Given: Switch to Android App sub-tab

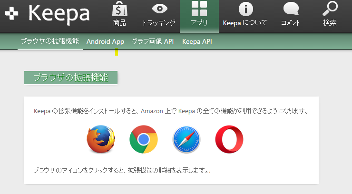Looking at the screenshot, I should tap(105, 41).
